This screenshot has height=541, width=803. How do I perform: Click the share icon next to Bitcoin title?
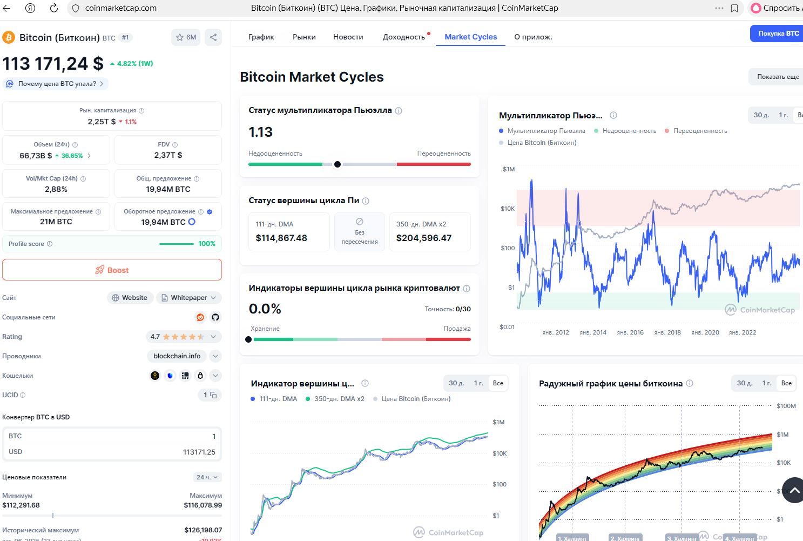[x=213, y=37]
